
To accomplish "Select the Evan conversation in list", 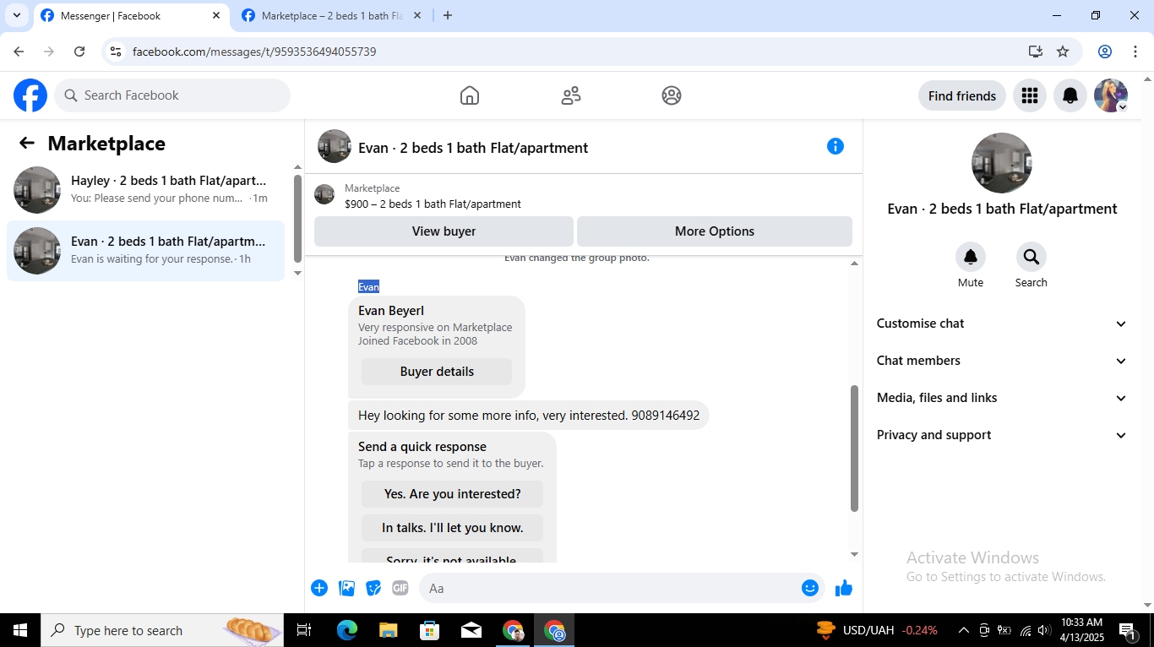I will tap(145, 251).
